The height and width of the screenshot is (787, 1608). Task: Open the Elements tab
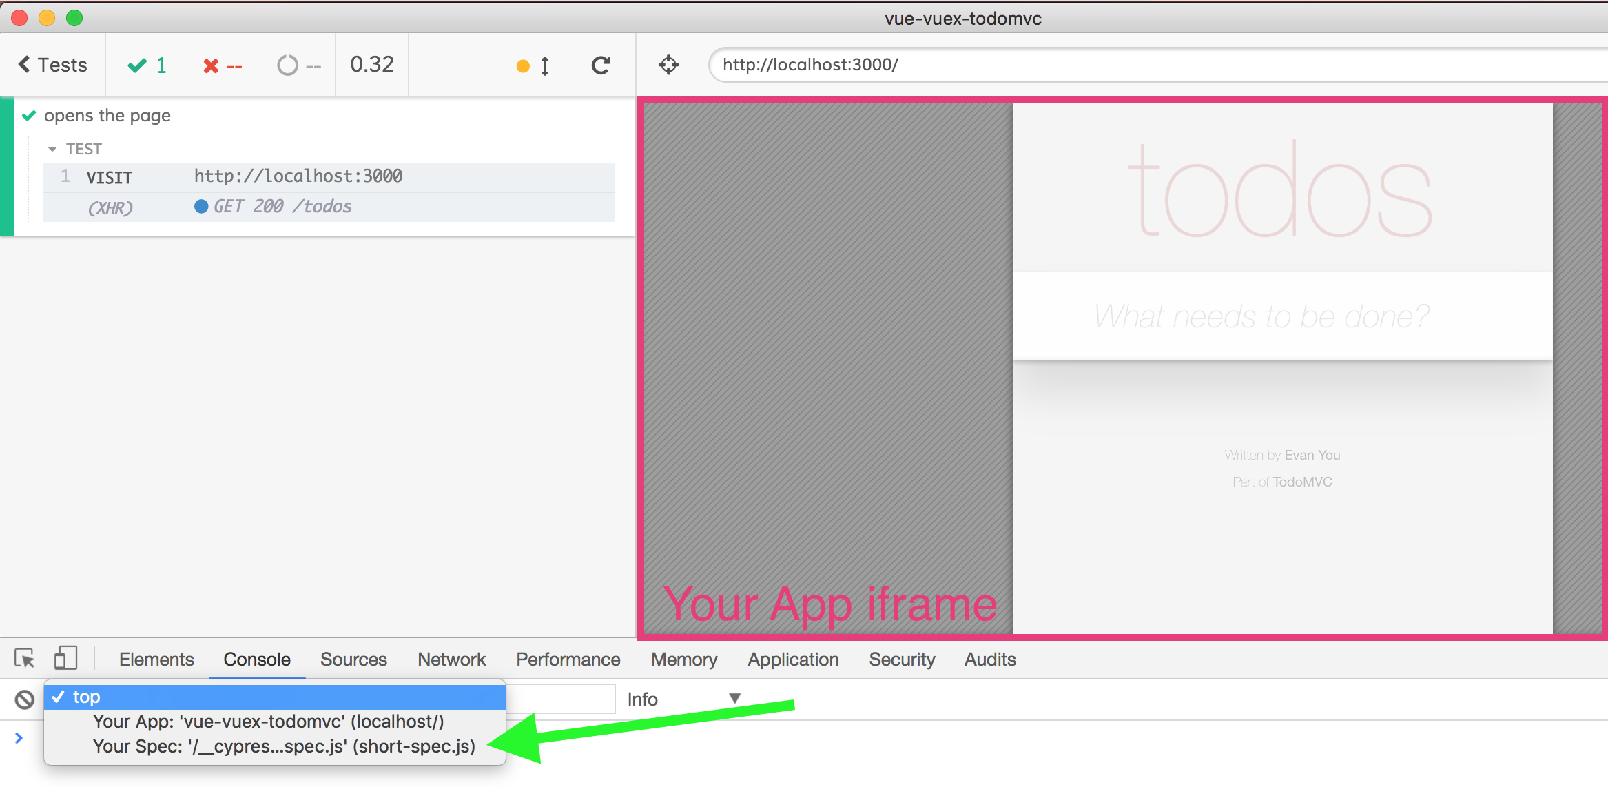[x=156, y=660]
